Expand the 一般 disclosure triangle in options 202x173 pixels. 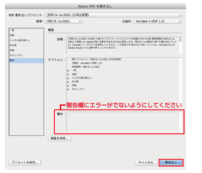pos(68,71)
